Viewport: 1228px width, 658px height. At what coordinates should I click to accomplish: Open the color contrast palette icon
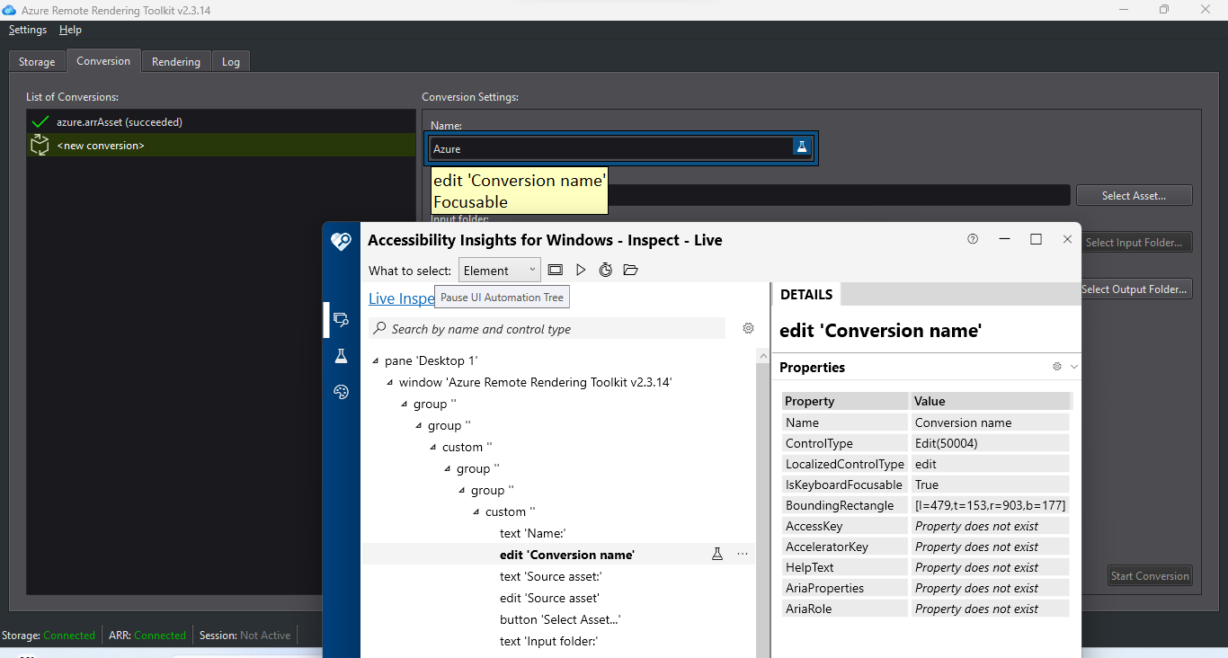click(342, 392)
